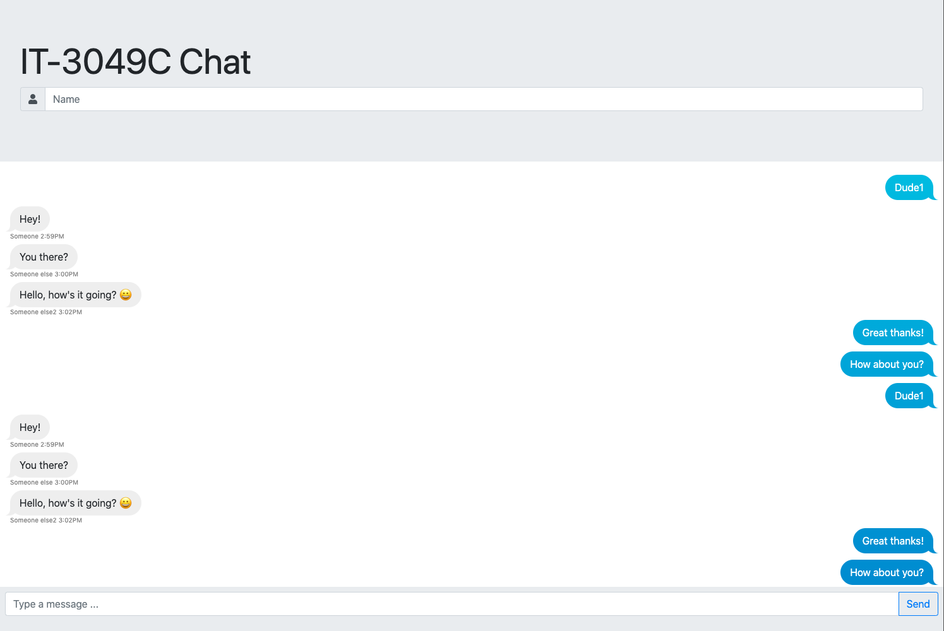Click the first smiley emoji in chat

pos(126,295)
